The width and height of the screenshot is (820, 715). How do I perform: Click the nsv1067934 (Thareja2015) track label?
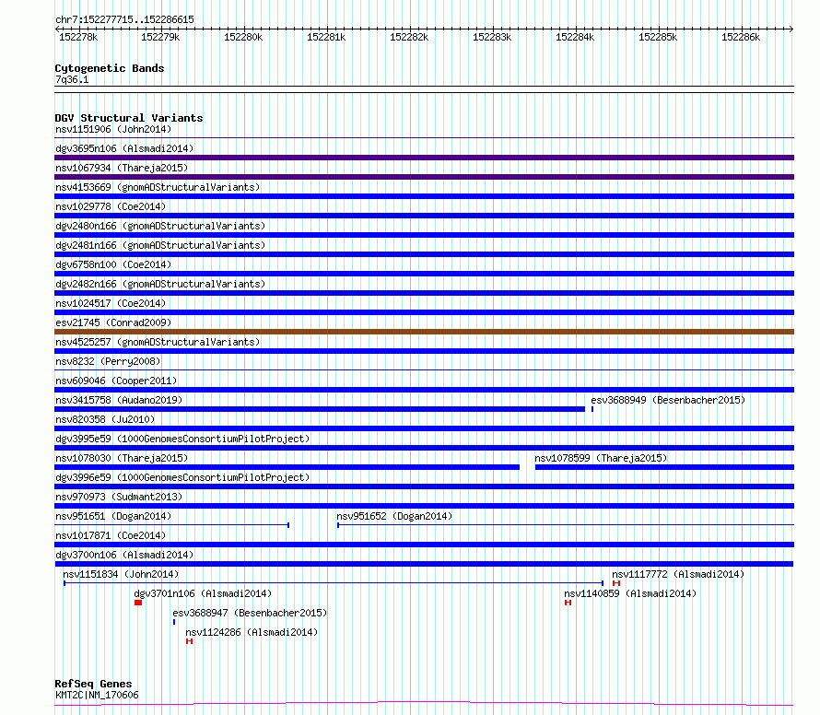(122, 168)
